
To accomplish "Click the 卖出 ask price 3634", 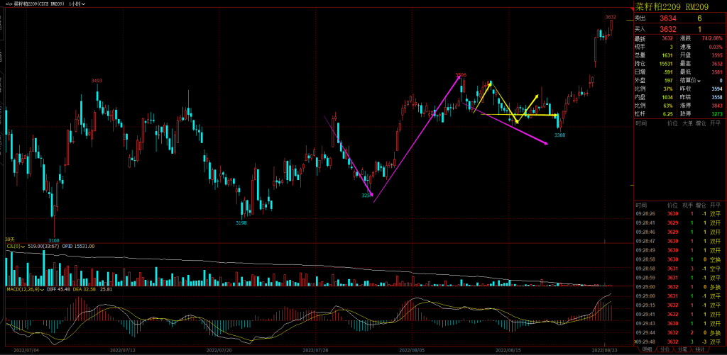I will (668, 18).
